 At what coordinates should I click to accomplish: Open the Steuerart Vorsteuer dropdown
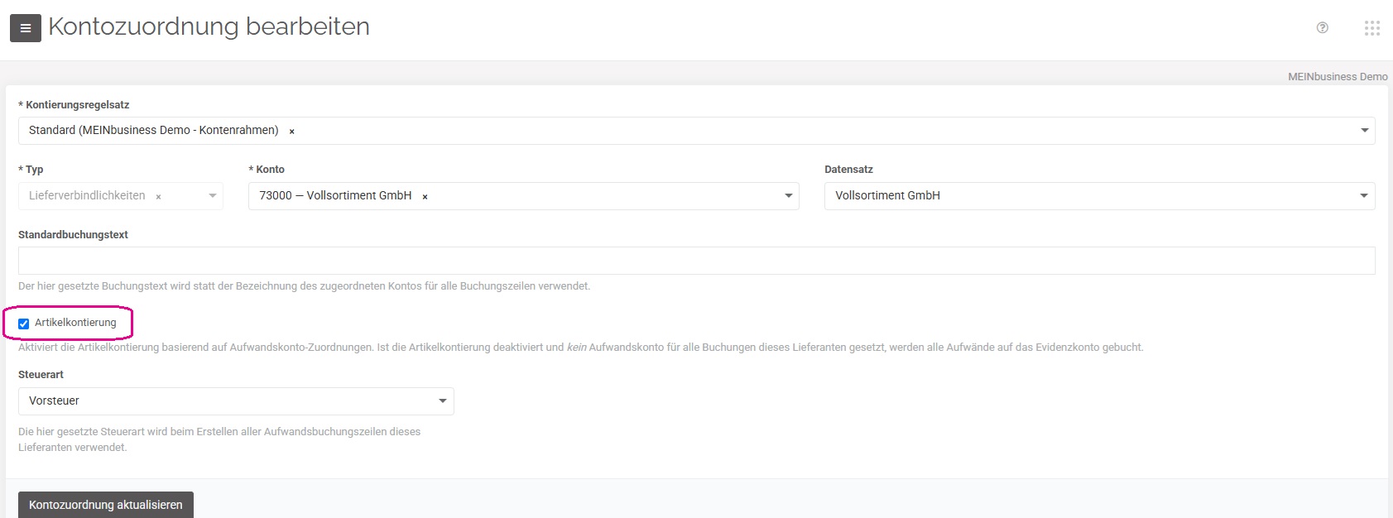236,401
